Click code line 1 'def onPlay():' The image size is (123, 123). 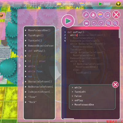pos(76,32)
